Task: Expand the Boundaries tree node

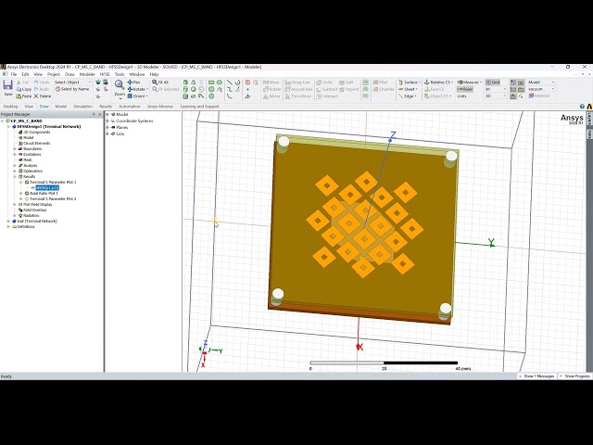Action: [x=15, y=149]
